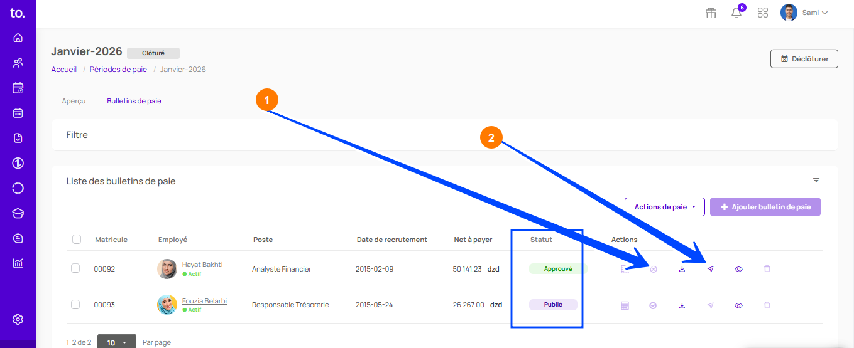Open the Actions de paie dropdown

click(664, 207)
